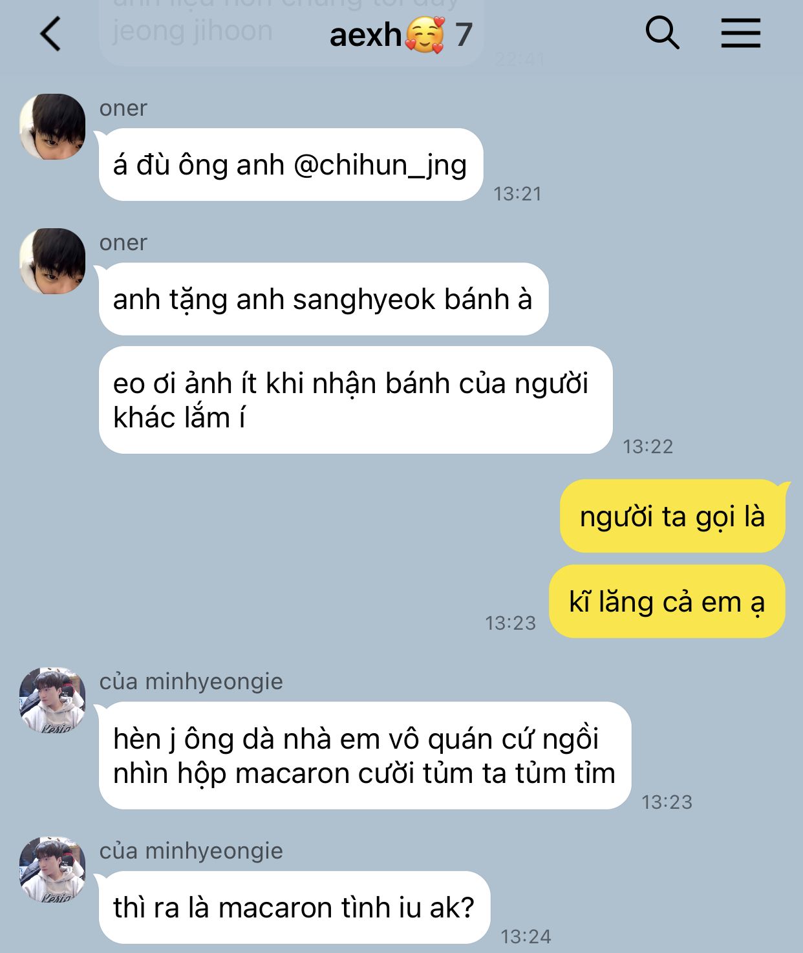The width and height of the screenshot is (803, 953).
Task: Tap sender name oner above the @chihun_jng message
Action: click(123, 108)
